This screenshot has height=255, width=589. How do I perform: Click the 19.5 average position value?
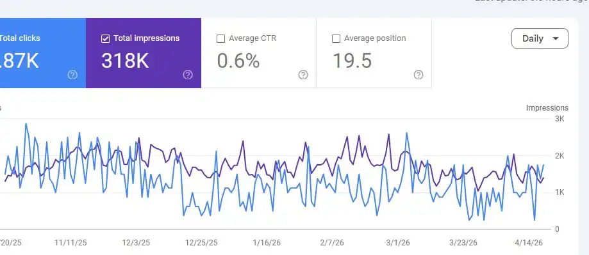pos(353,61)
